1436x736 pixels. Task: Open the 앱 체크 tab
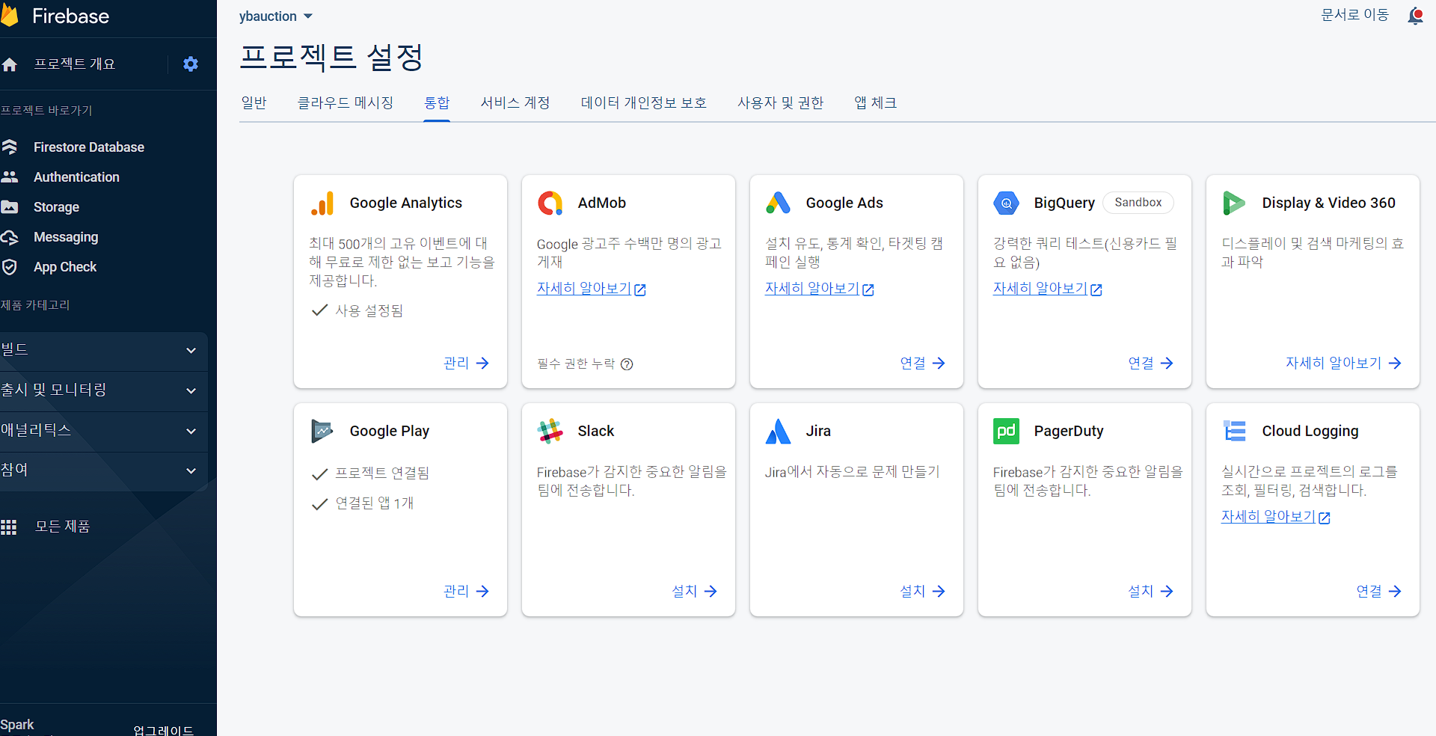tap(876, 102)
